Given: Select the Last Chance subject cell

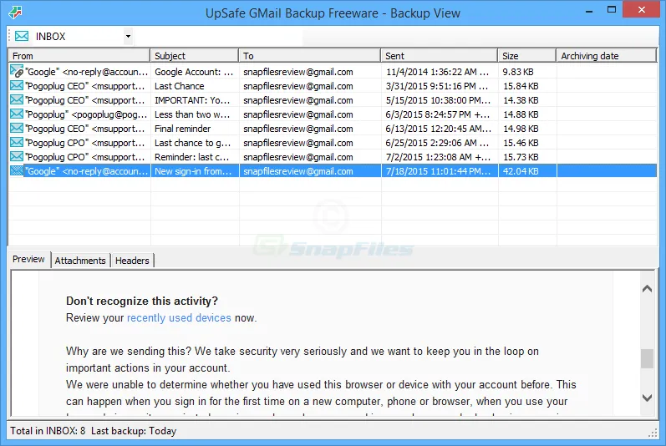Looking at the screenshot, I should [194, 86].
